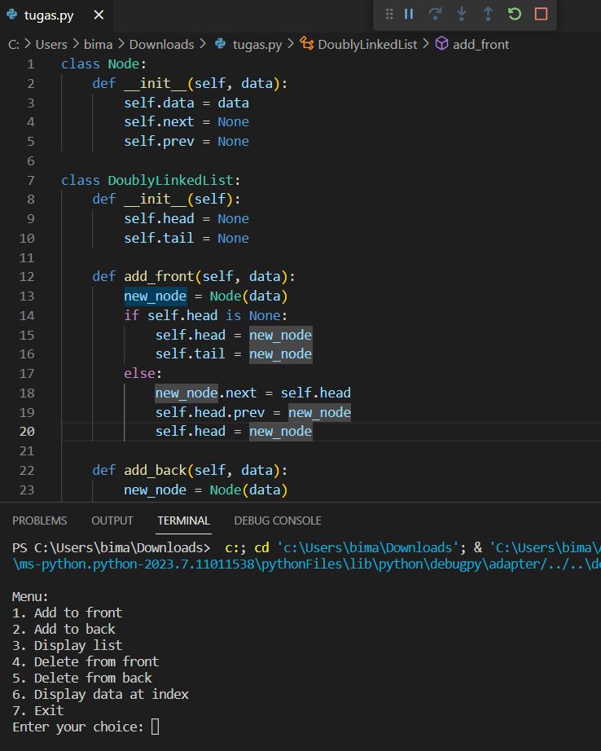Click '4. Delete from front' in terminal

point(86,662)
